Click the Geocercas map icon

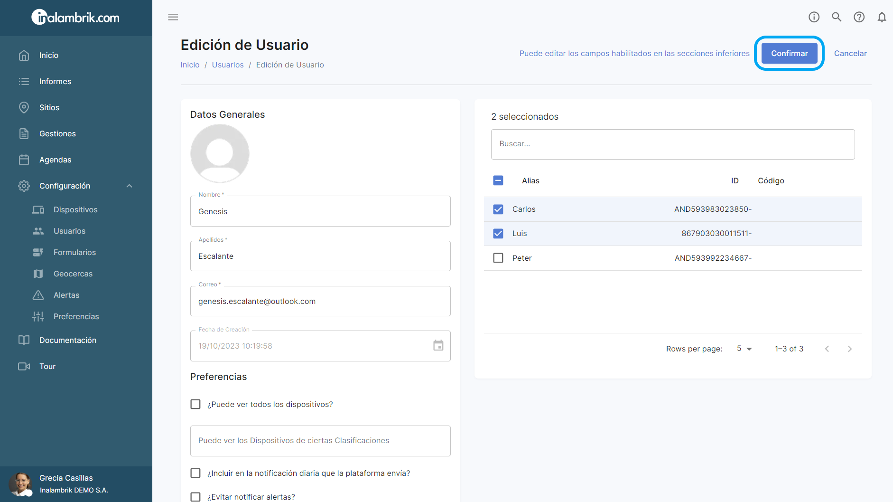click(x=38, y=274)
